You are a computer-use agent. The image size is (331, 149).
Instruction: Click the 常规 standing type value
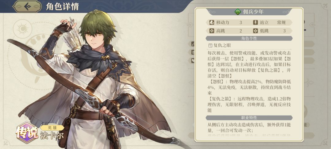281,22
